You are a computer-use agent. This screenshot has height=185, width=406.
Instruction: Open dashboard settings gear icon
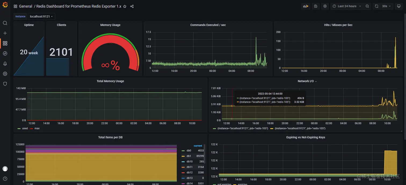tap(325, 6)
